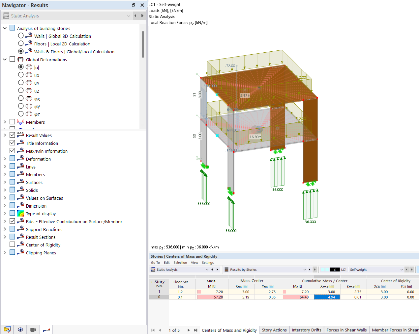Click Center of Rigidity tree icon

(20, 244)
